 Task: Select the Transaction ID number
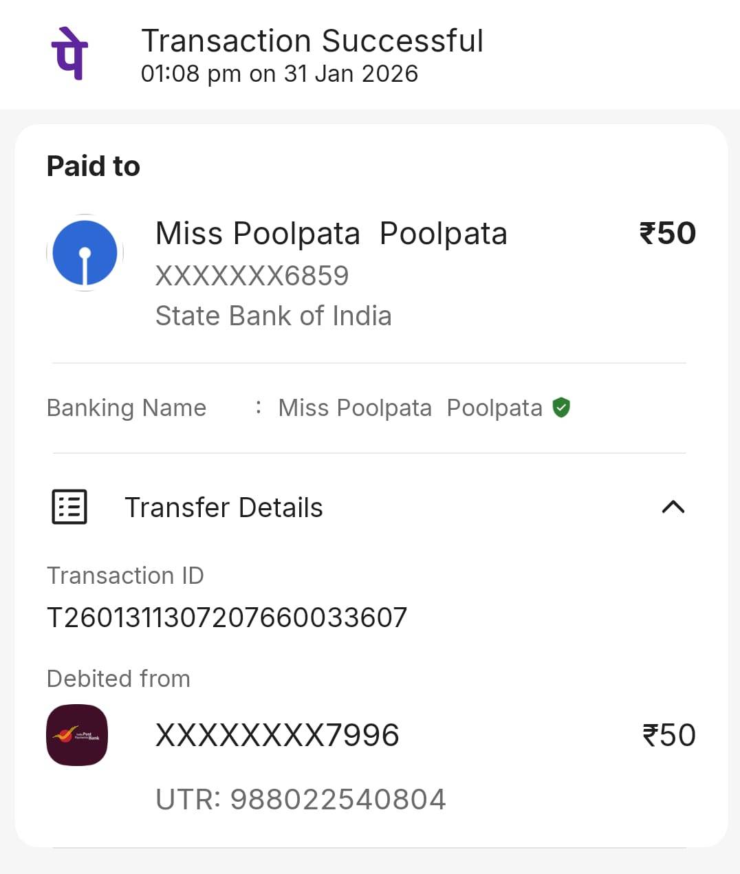coord(227,618)
